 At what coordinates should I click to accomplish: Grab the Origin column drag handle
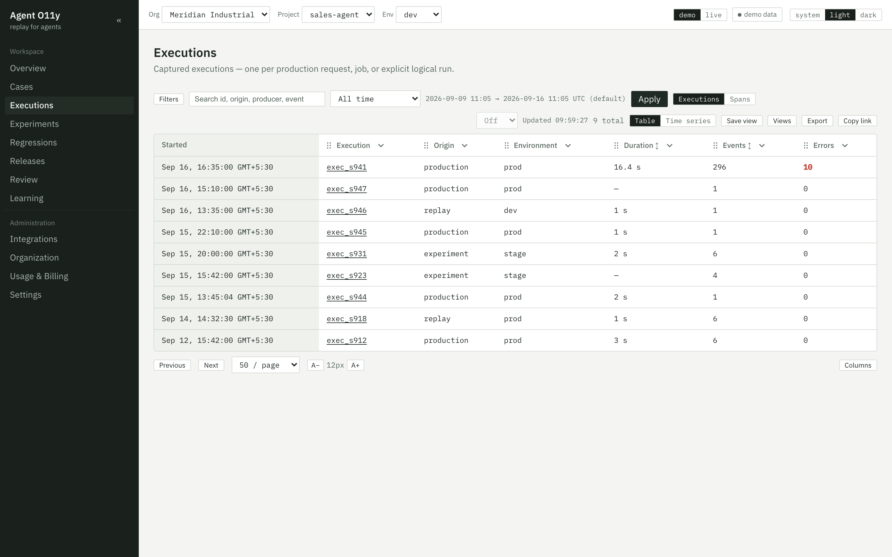tap(426, 145)
